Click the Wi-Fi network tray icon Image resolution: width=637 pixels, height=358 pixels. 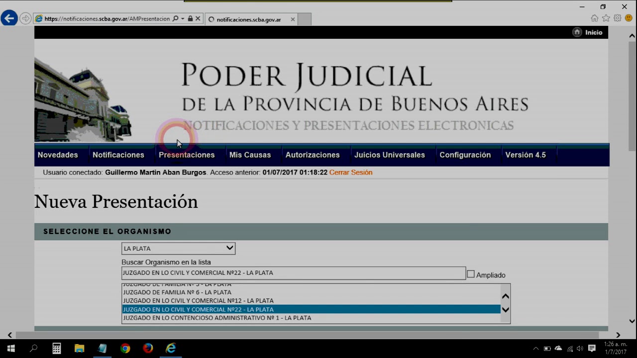(570, 349)
